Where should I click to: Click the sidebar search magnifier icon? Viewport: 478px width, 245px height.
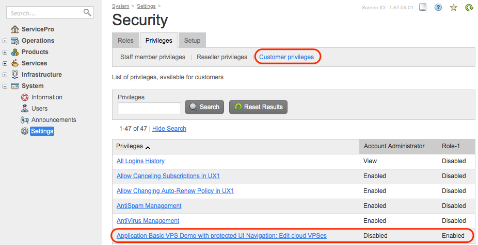[87, 12]
